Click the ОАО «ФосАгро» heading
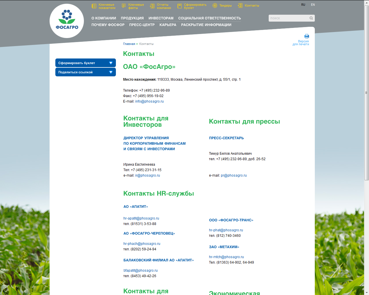Viewport: 369px width, 295px height. pos(149,67)
